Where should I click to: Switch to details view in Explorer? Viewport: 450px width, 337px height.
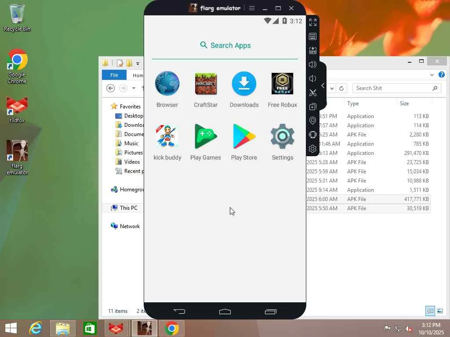pyautogui.click(x=430, y=311)
